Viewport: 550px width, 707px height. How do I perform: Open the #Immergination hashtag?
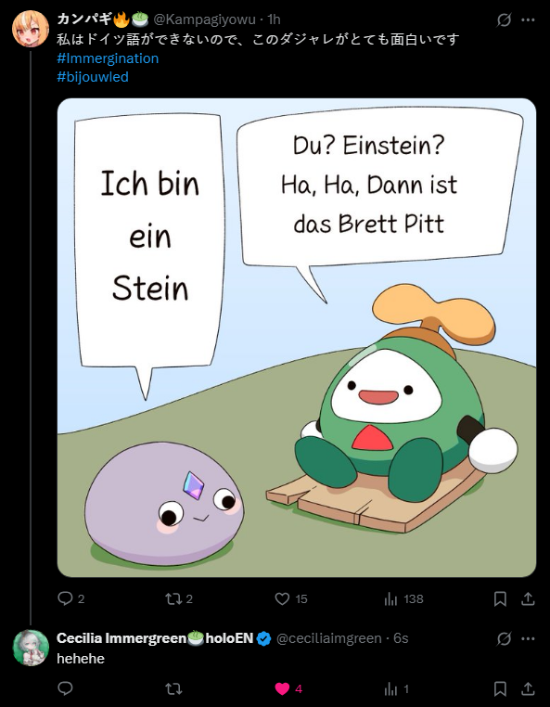coord(108,58)
